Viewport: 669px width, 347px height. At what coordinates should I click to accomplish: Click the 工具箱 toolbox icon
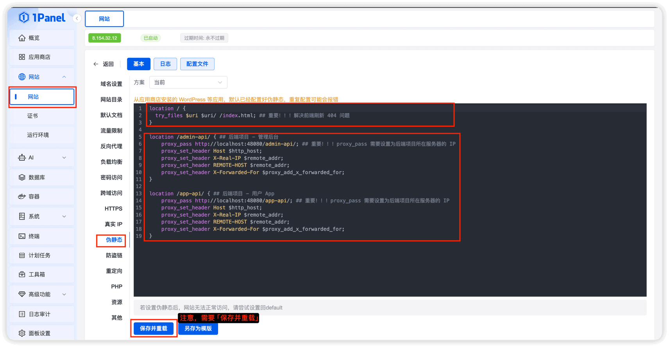[x=22, y=274]
